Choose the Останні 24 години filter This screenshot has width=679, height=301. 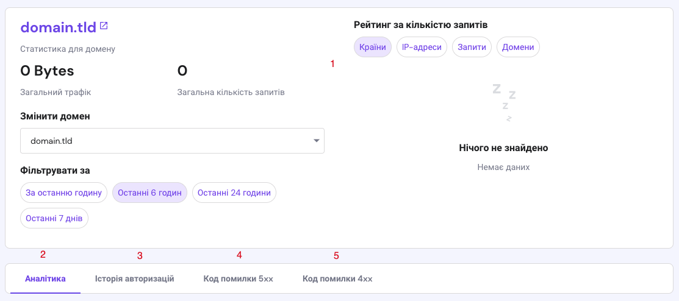[x=234, y=193]
